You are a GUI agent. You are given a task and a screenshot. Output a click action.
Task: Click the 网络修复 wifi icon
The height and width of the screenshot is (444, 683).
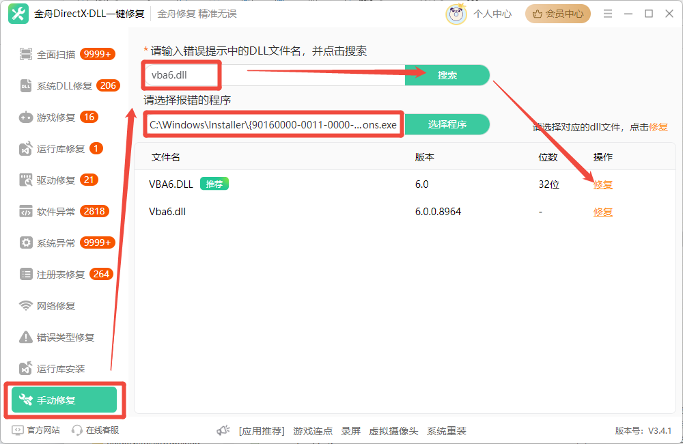[26, 305]
